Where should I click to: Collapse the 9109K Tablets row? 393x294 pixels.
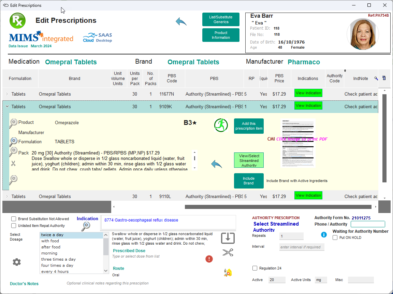point(7,107)
